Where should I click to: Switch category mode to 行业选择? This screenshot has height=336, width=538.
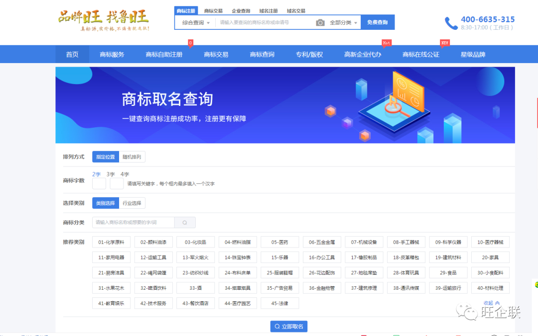(132, 203)
